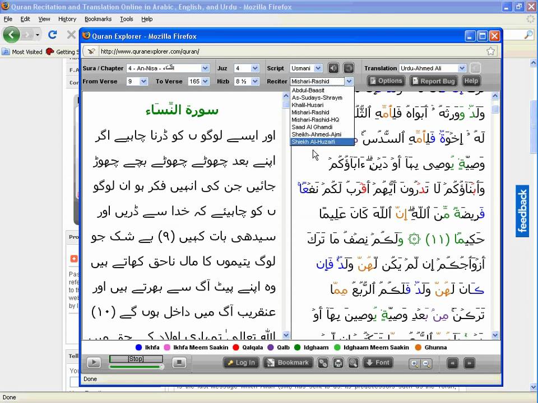
Task: Start playback with the Play button
Action: 94,363
